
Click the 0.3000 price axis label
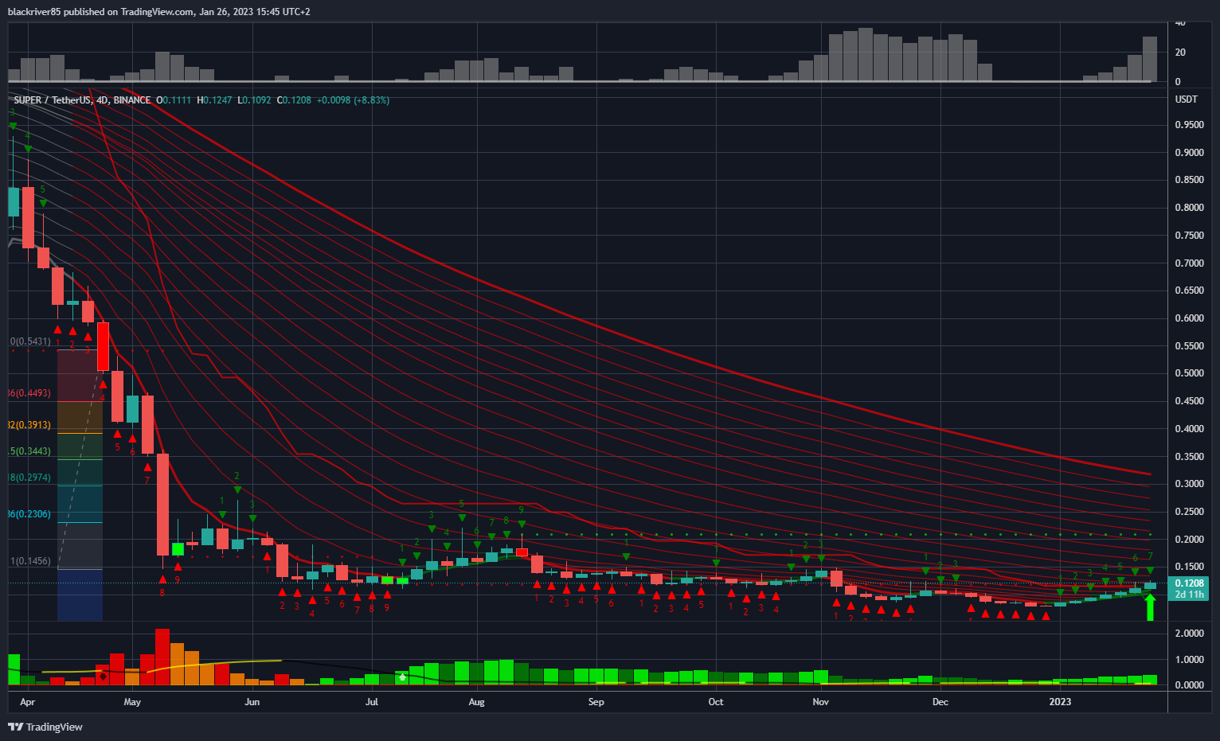click(1190, 484)
